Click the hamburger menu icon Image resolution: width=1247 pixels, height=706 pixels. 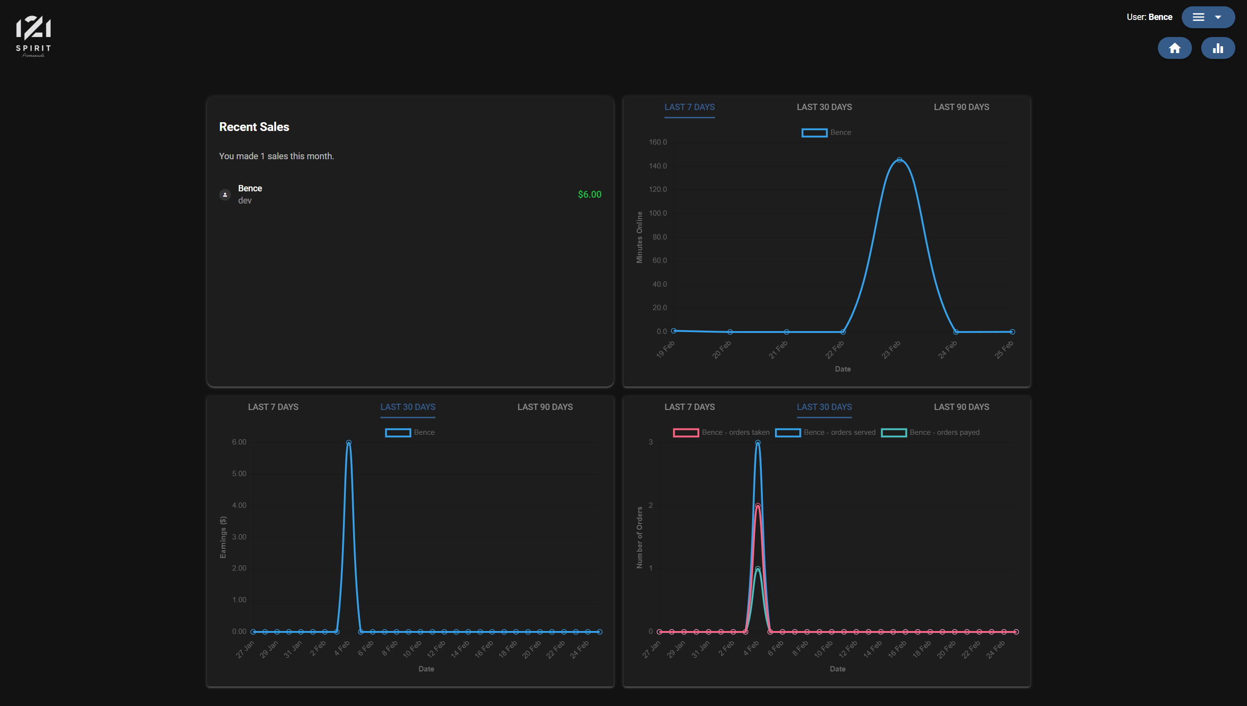(x=1198, y=17)
